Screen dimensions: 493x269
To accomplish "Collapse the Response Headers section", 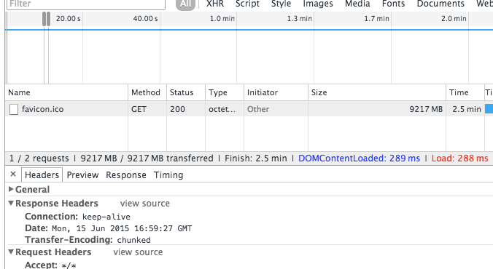I will (11, 203).
